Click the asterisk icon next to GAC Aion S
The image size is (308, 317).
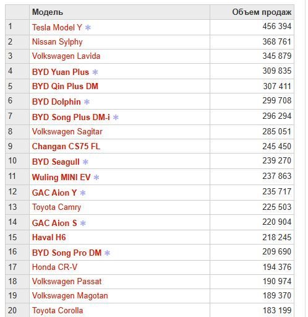point(83,223)
